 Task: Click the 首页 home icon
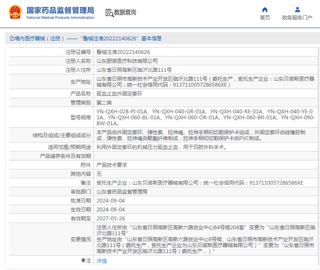(265, 10)
